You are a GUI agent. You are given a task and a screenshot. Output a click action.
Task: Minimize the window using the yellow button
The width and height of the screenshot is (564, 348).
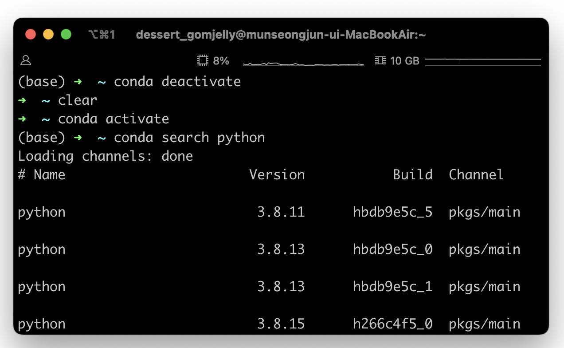click(48, 34)
